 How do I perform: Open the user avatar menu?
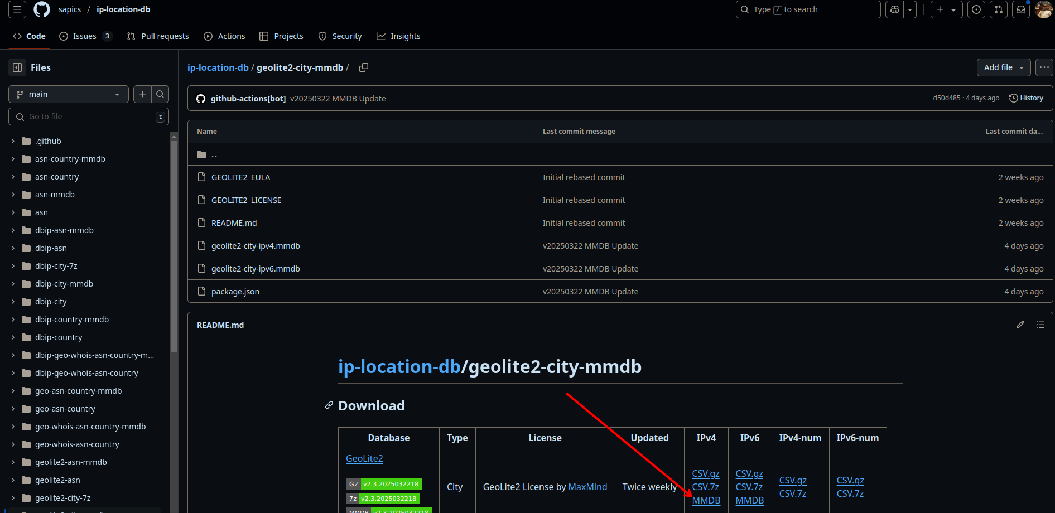[1043, 9]
